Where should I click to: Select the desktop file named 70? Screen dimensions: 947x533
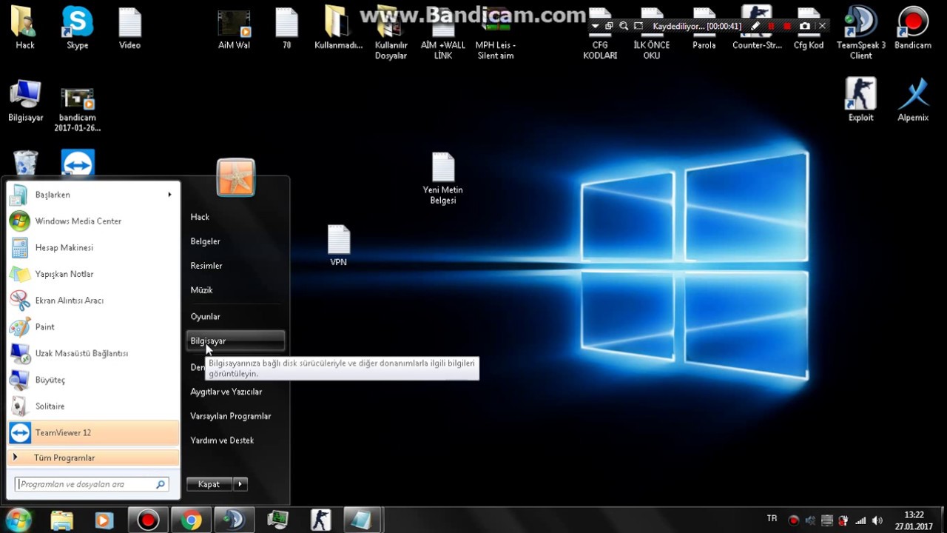click(x=286, y=28)
